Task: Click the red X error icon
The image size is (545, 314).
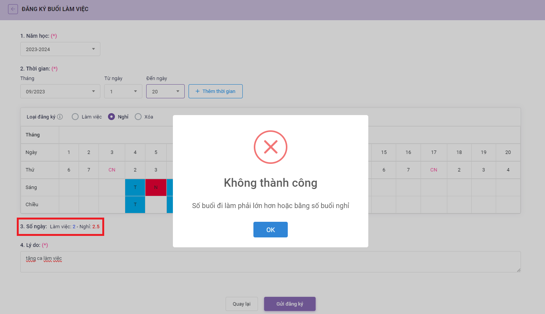Action: point(271,147)
